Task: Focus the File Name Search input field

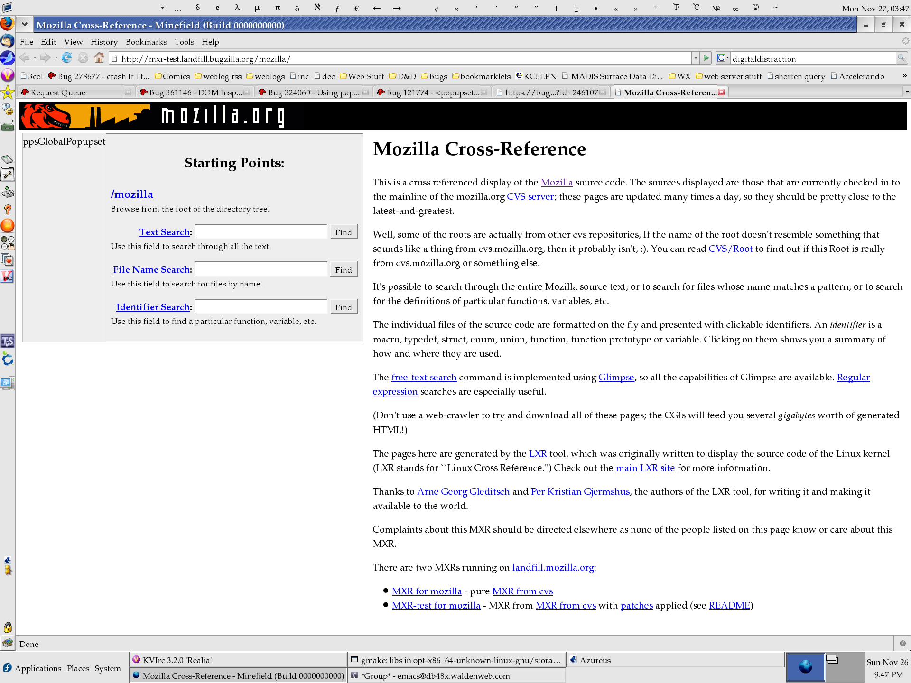Action: point(261,269)
